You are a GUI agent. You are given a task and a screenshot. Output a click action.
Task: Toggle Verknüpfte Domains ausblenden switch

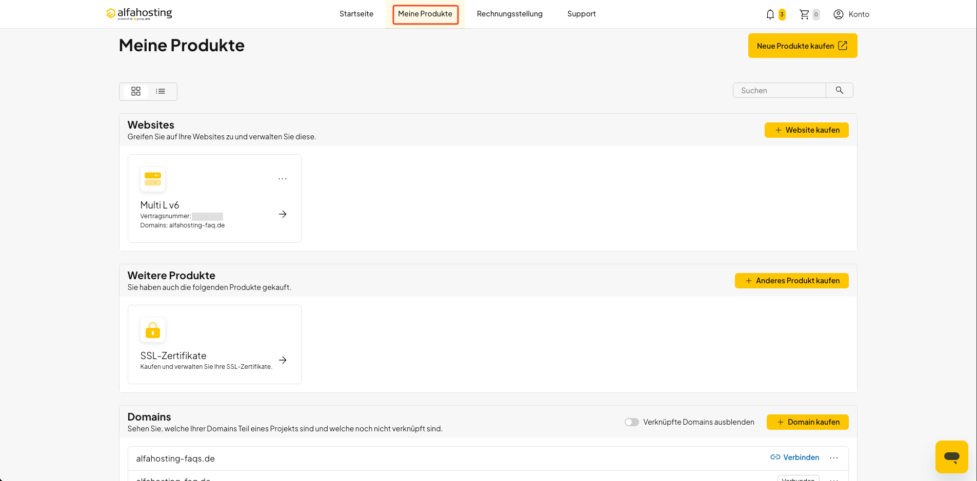[x=631, y=422]
